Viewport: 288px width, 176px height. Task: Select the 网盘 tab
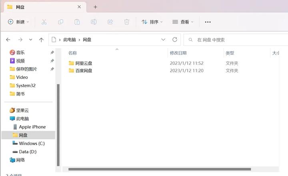click(x=45, y=7)
